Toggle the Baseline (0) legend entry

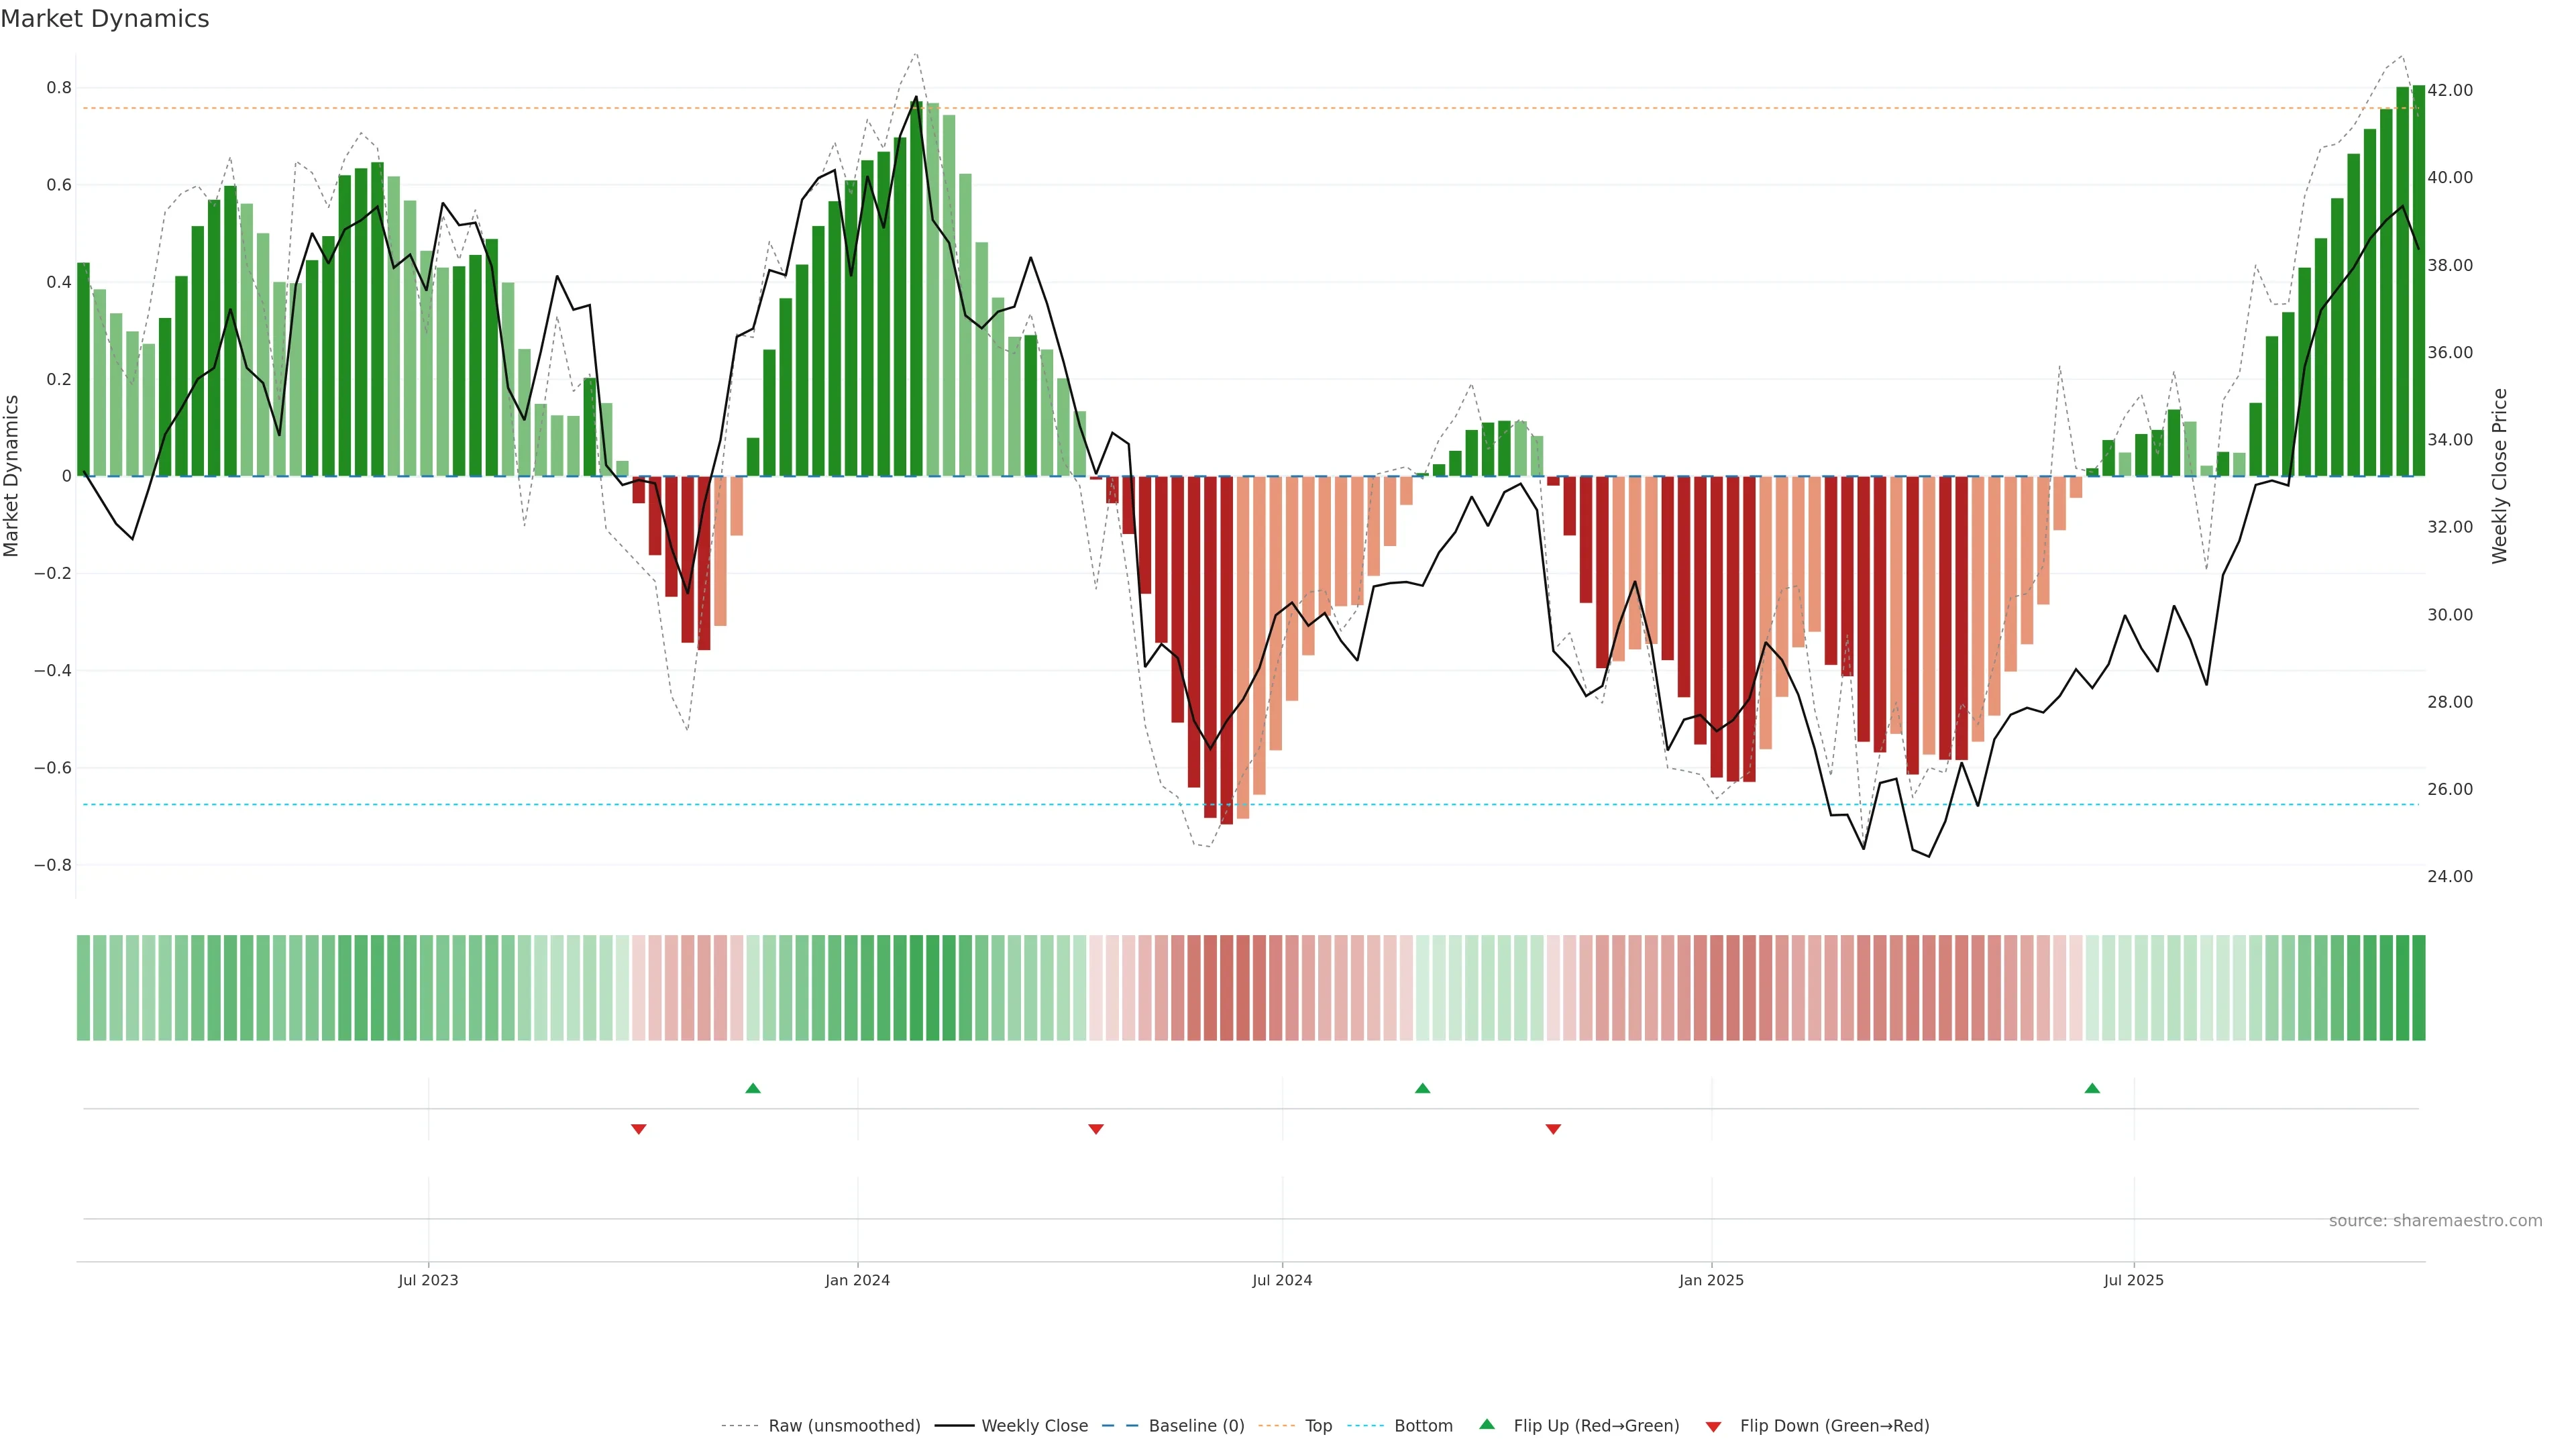1196,1426
